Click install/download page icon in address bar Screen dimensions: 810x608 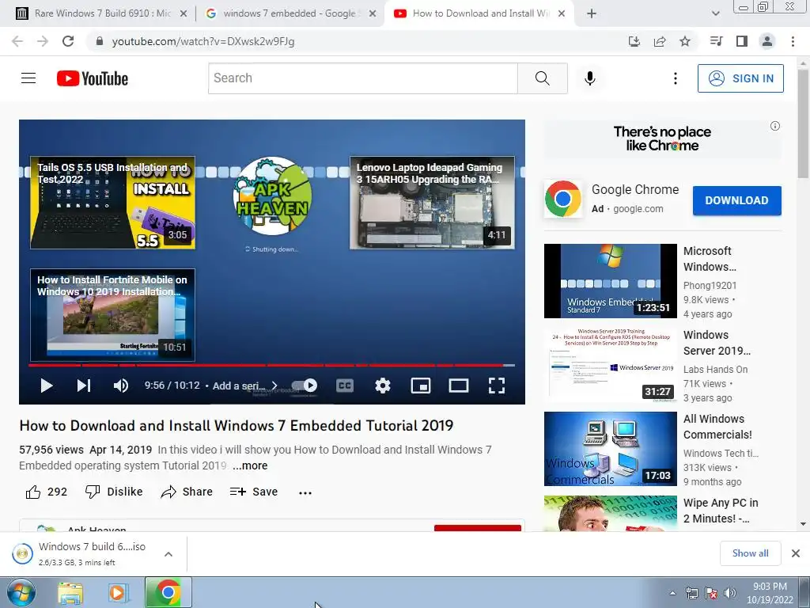point(634,41)
